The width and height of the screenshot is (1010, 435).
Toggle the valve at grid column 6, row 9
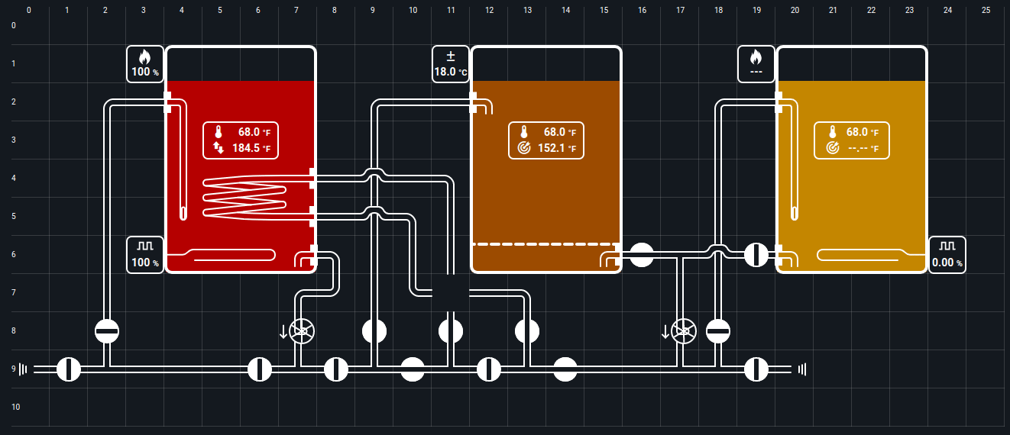260,369
